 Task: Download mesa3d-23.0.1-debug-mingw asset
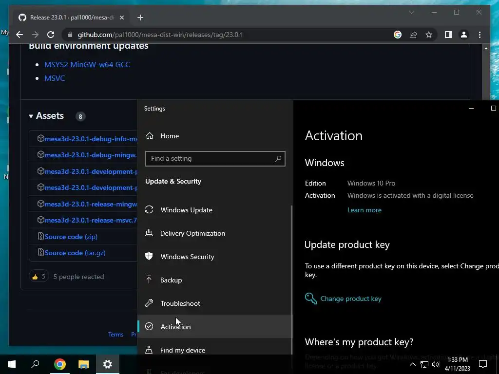pyautogui.click(x=91, y=155)
